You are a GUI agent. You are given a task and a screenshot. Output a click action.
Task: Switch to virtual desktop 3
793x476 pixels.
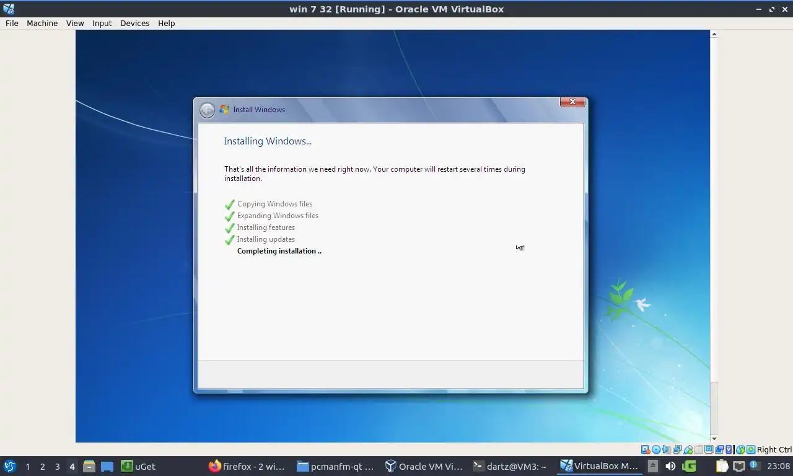(57, 466)
